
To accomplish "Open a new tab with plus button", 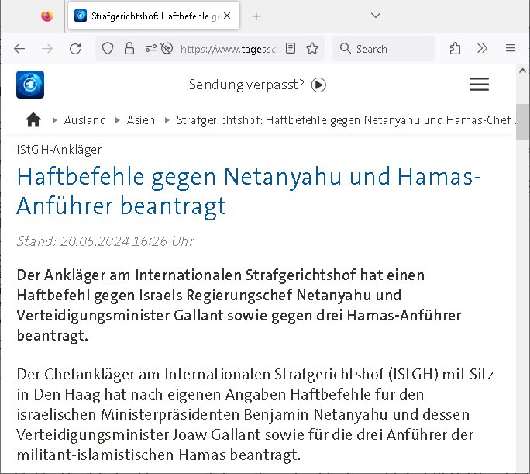I will click(x=256, y=16).
